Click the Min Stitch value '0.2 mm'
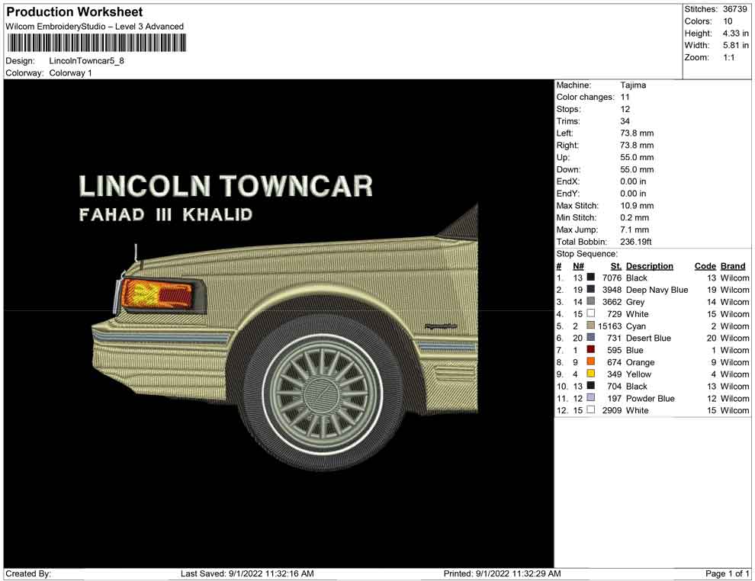The width and height of the screenshot is (755, 581). 635,217
